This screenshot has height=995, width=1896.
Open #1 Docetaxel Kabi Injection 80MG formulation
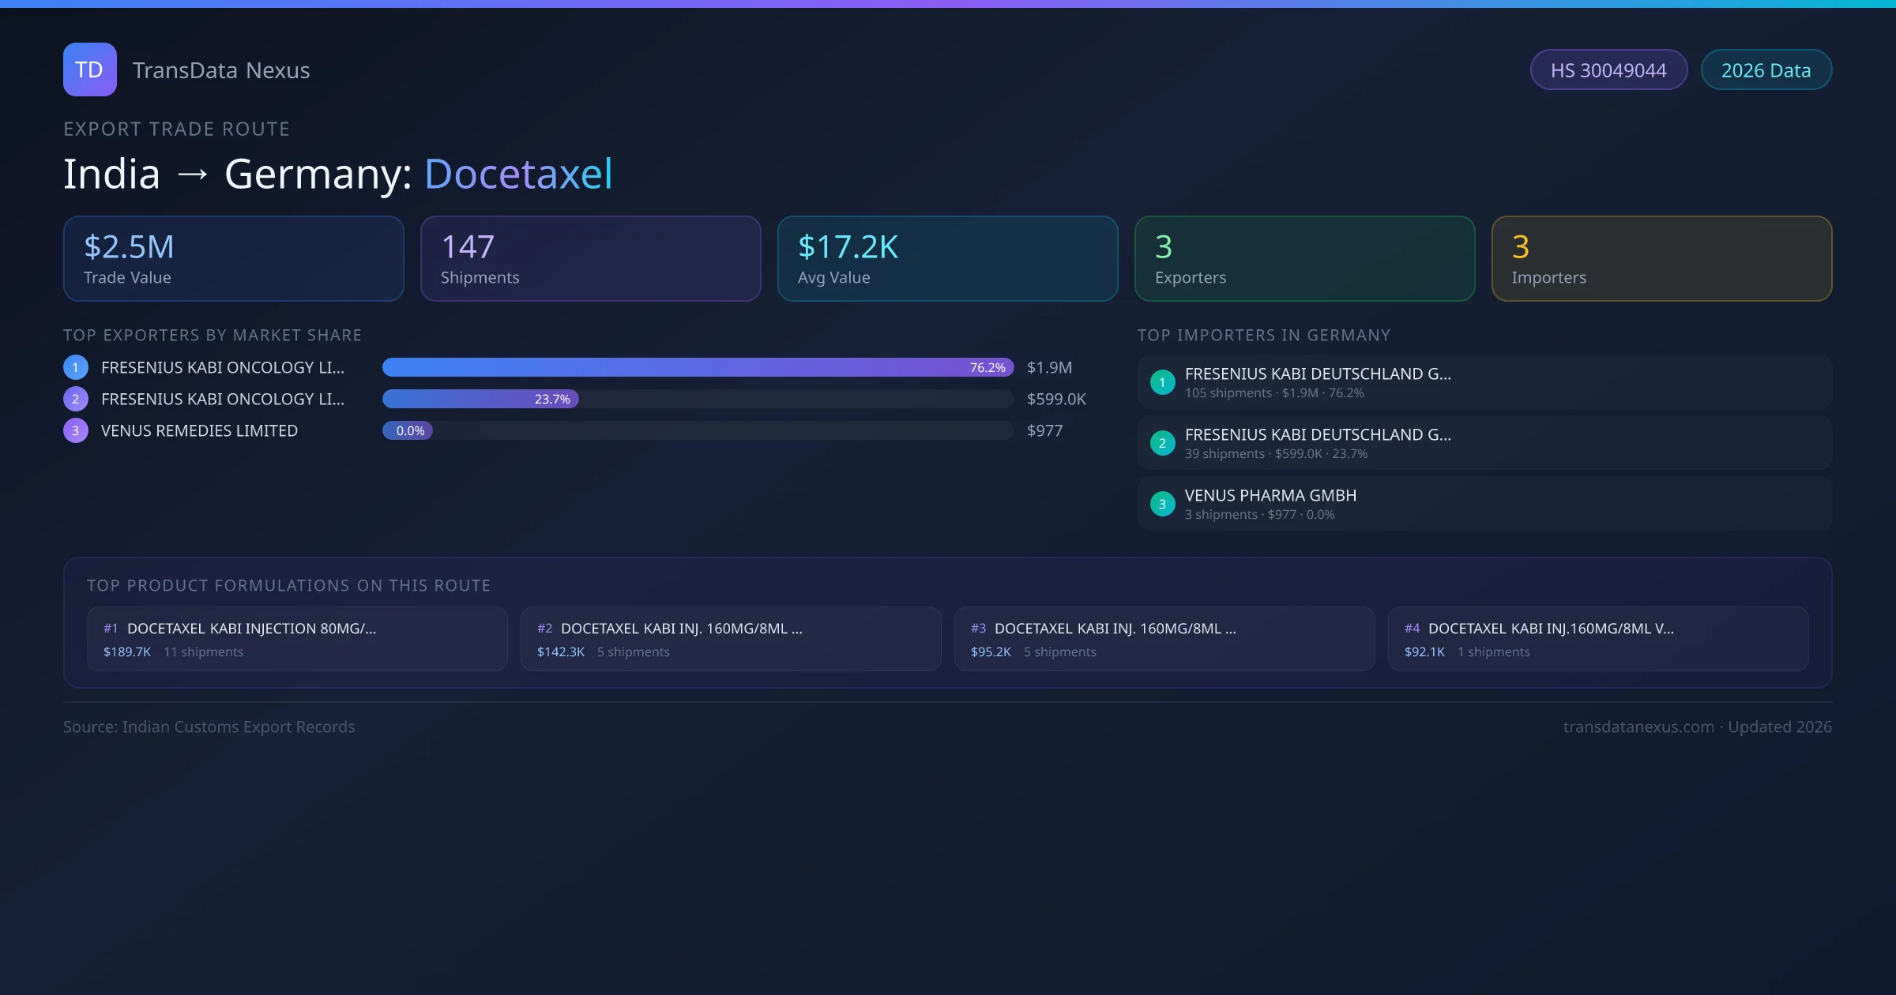(x=297, y=639)
